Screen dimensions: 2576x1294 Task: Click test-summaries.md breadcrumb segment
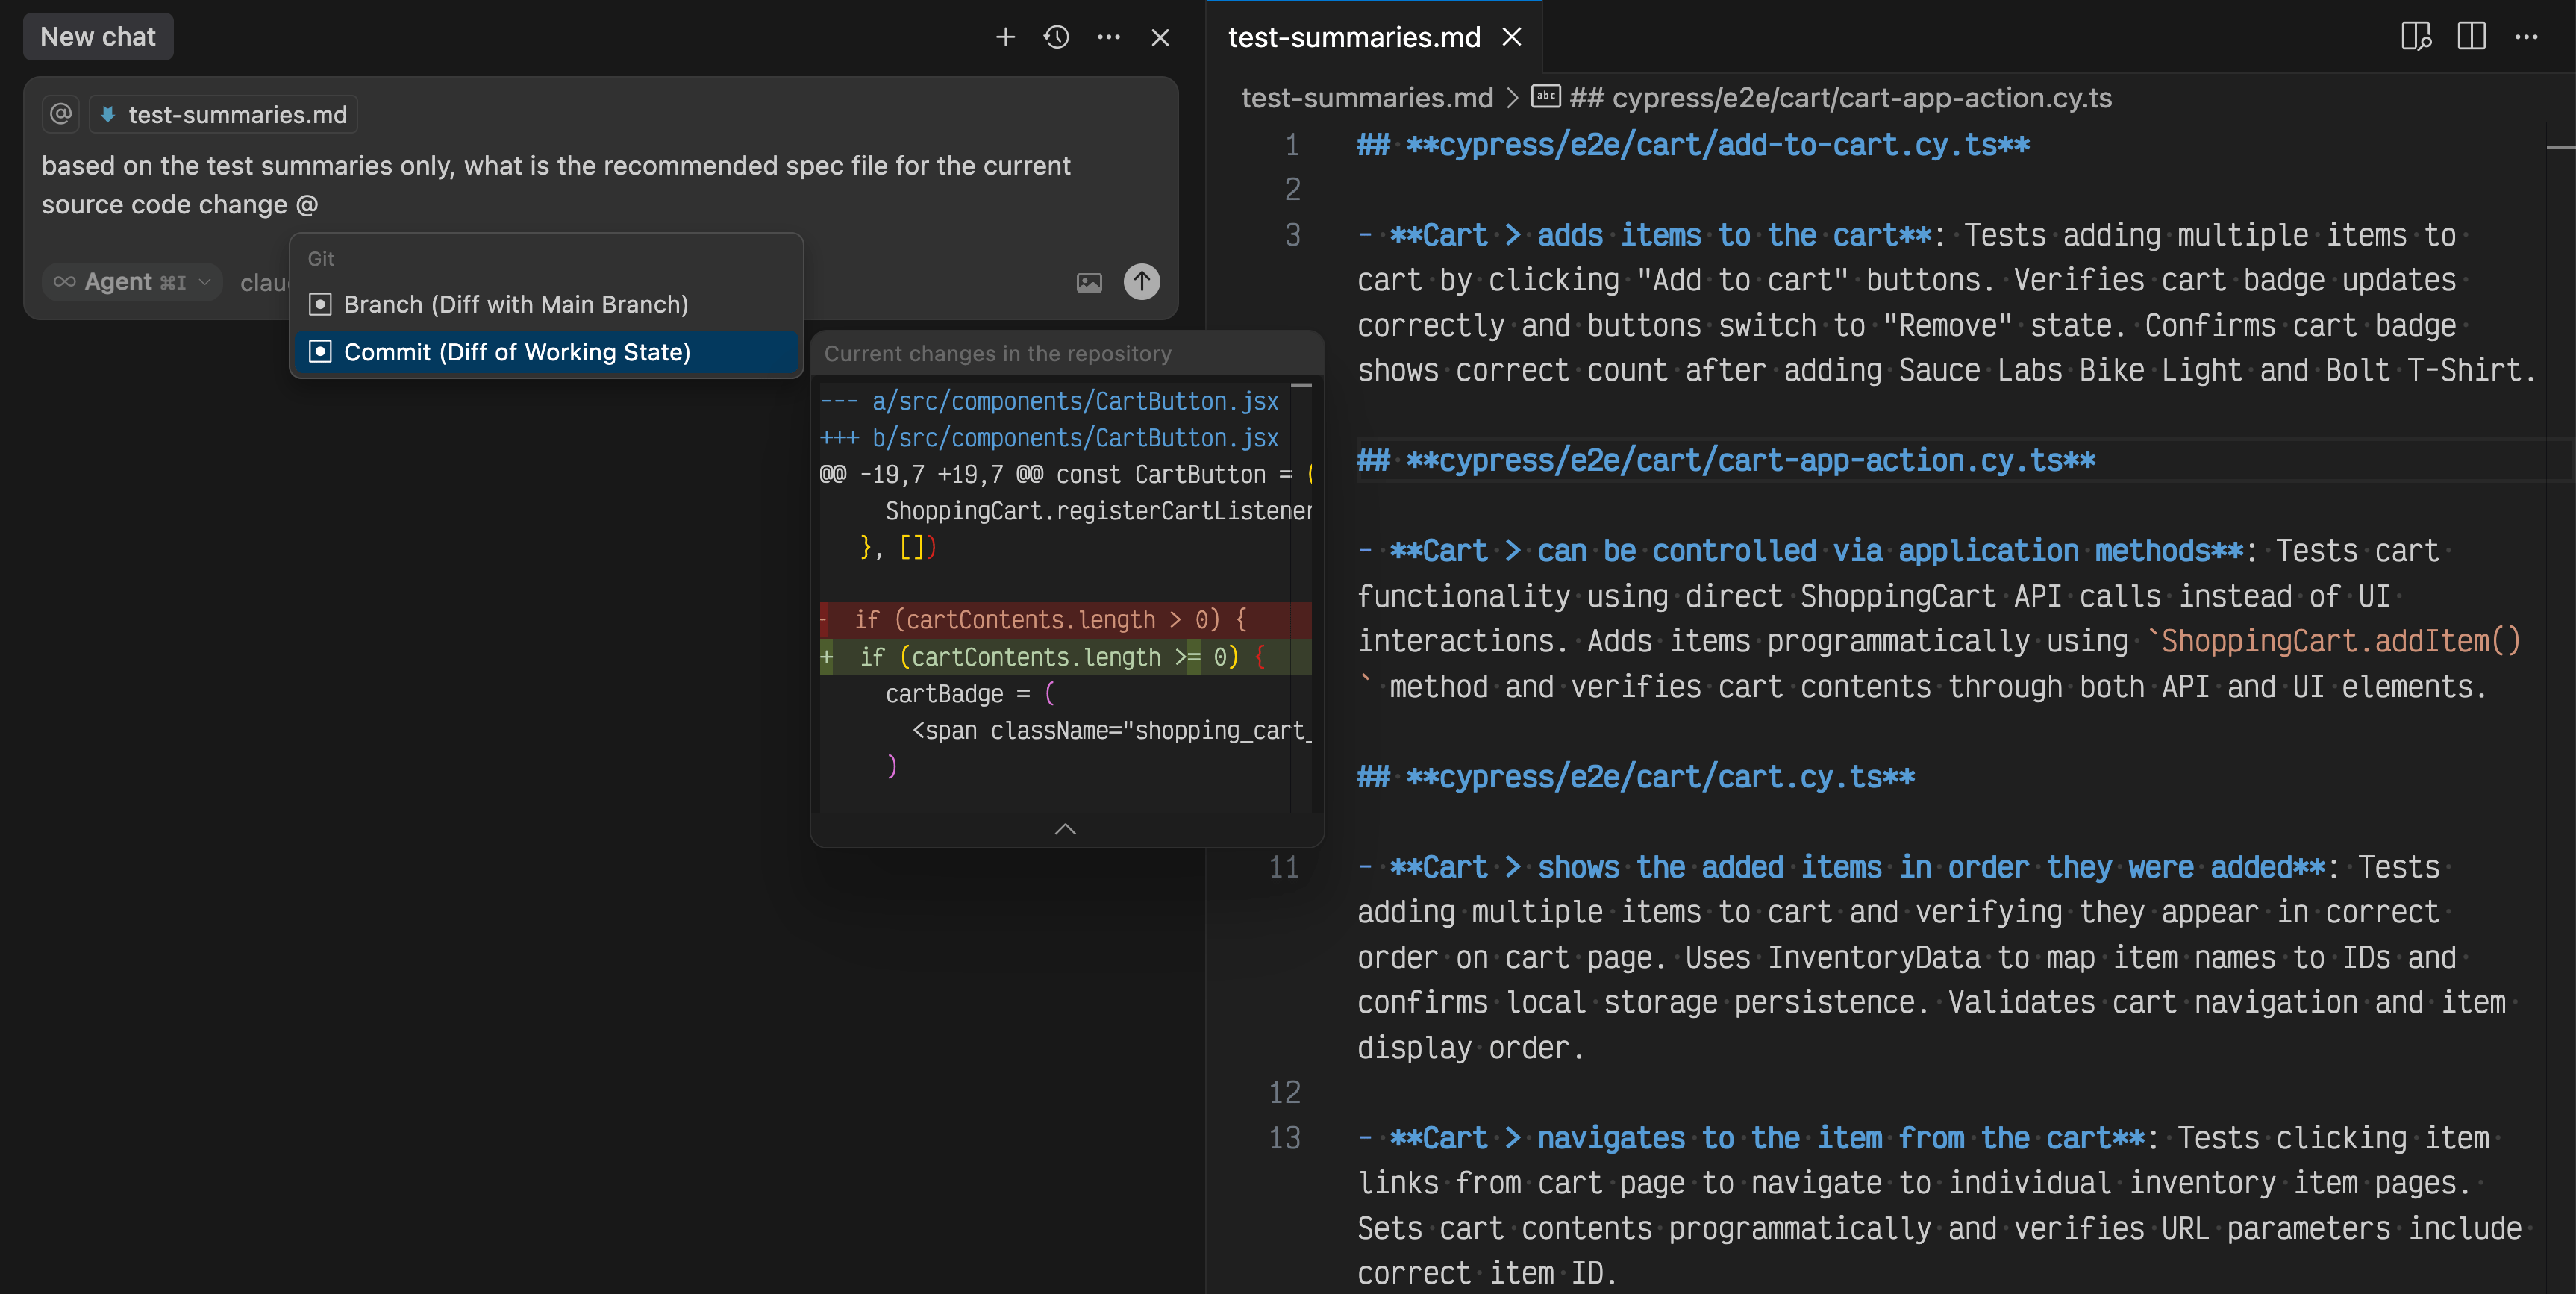click(1367, 98)
